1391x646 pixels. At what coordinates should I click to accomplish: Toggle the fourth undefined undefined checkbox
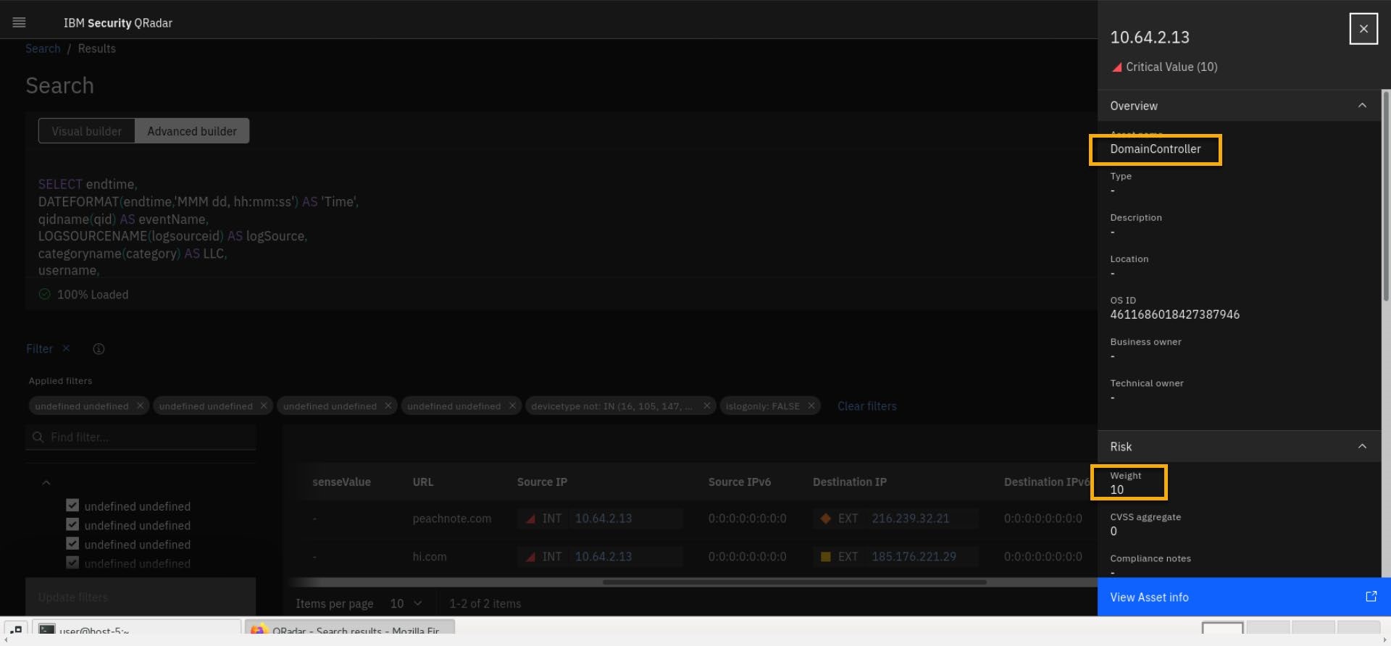72,563
